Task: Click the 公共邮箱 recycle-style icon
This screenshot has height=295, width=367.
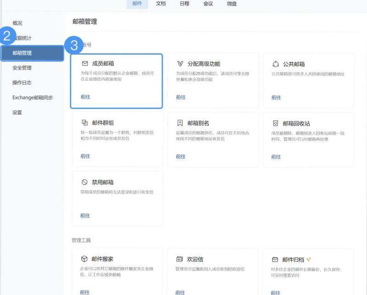Action: (275, 64)
